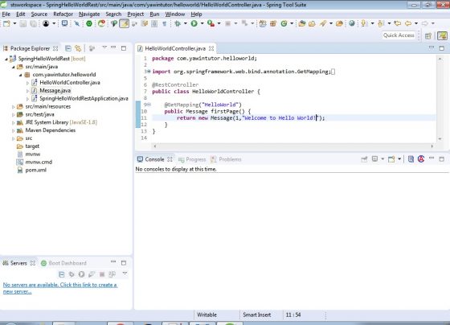Click the Previous Annotation icon
Viewport: 450px width, 325px height.
pyautogui.click(x=381, y=23)
